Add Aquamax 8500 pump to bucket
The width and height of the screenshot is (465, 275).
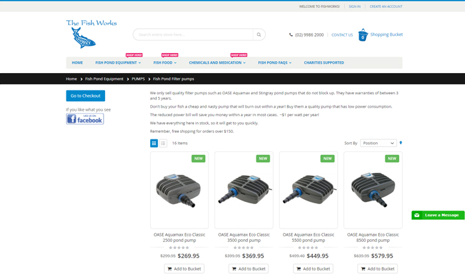[377, 269]
